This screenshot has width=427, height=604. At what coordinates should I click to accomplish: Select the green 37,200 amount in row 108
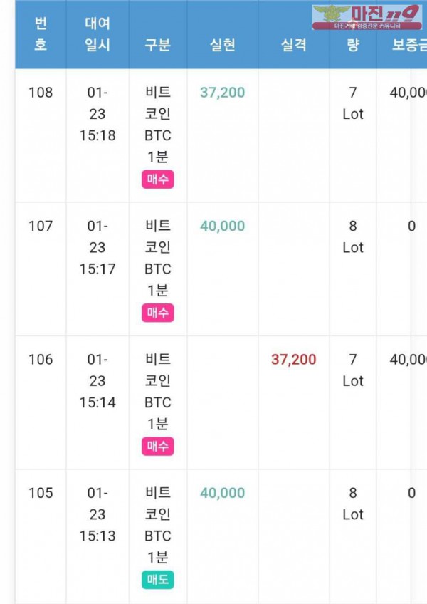(222, 93)
